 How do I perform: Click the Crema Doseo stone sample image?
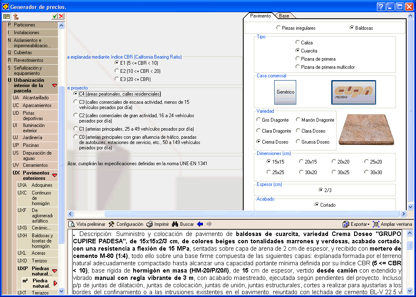pyautogui.click(x=366, y=129)
